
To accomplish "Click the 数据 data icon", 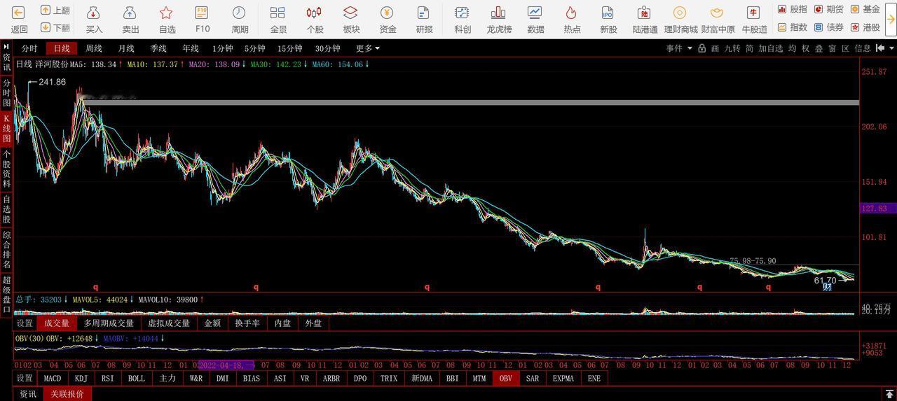I will pyautogui.click(x=535, y=13).
